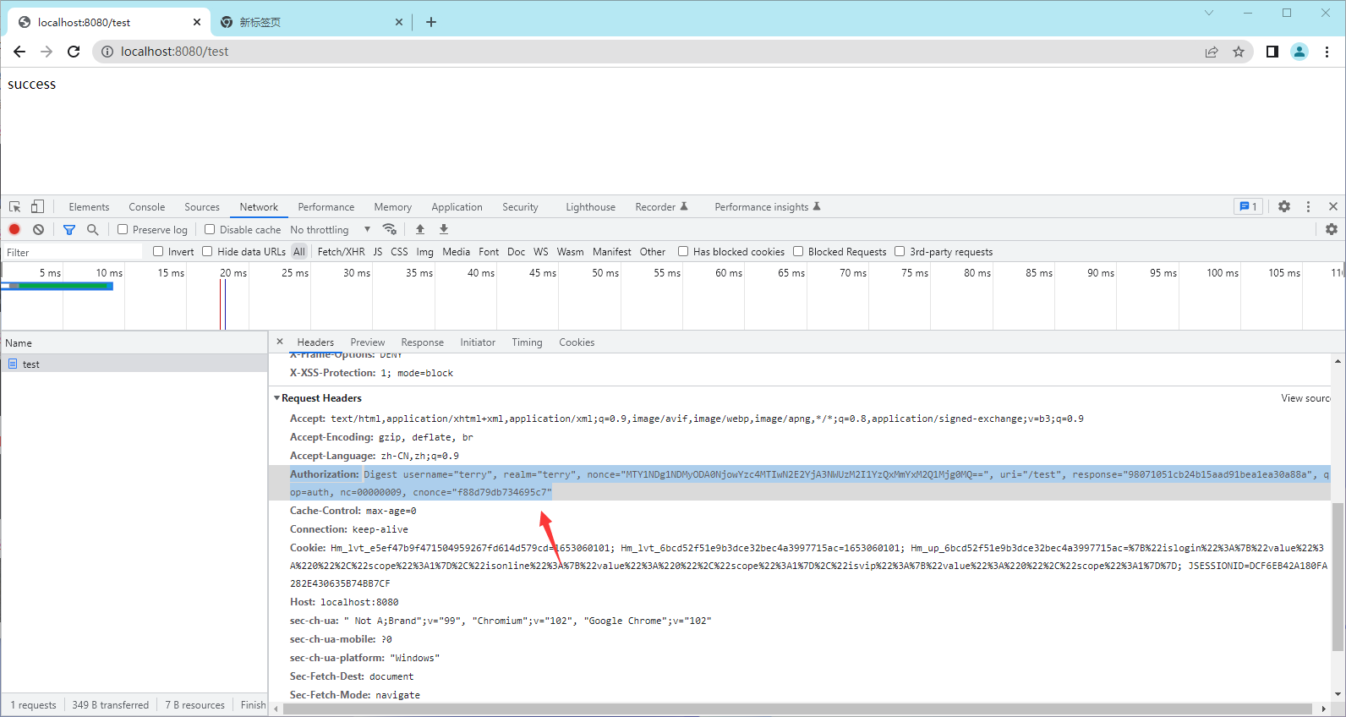Open DevTools customize three-dot menu
1346x717 pixels.
pos(1308,206)
